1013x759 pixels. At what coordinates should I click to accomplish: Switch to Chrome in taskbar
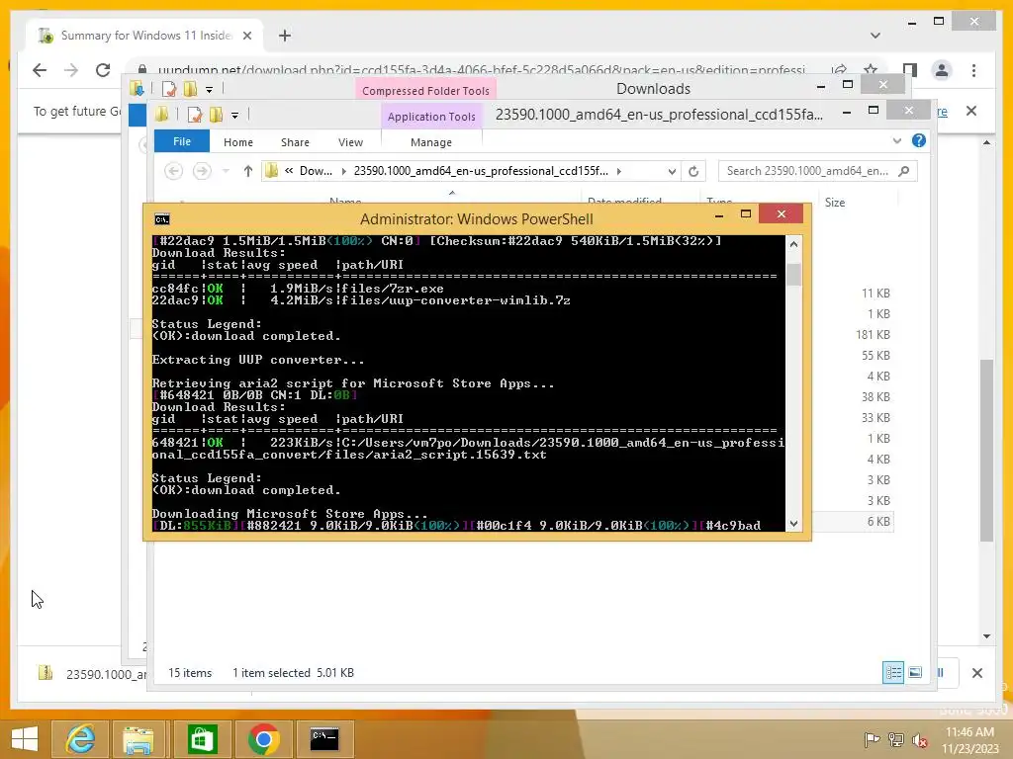point(263,739)
